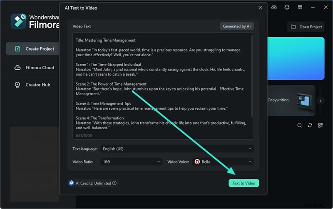The image size is (333, 209).
Task: Click the teal new project banner
Action: (296, 58)
